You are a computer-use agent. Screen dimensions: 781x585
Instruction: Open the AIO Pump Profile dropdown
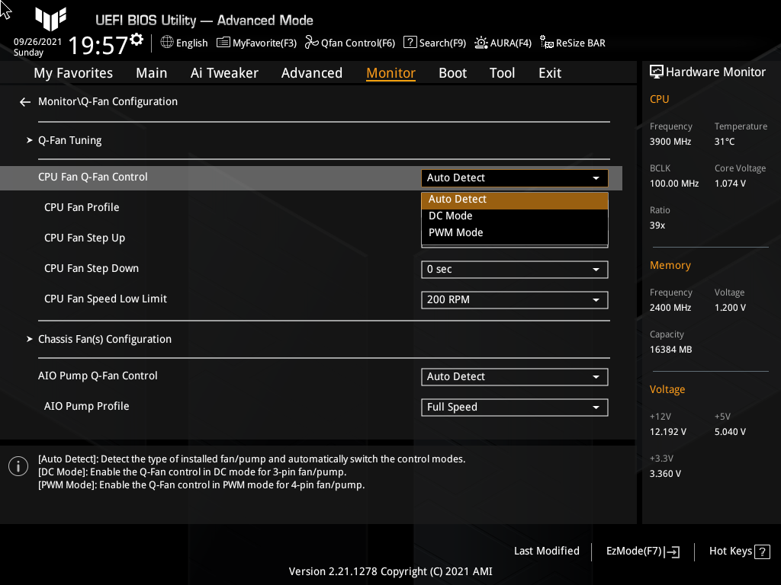tap(514, 407)
